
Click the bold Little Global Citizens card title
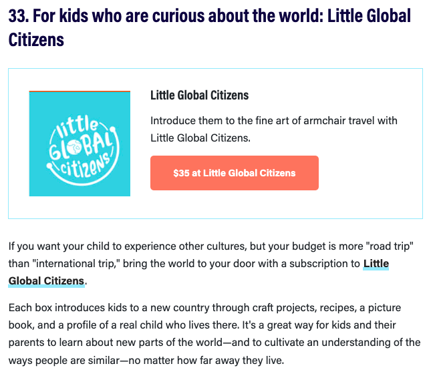point(199,96)
